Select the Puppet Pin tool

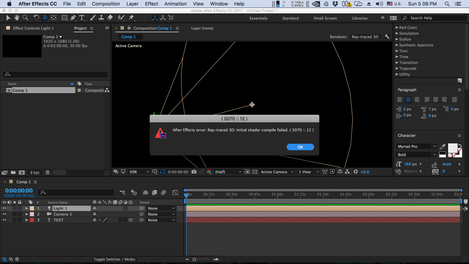click(131, 18)
